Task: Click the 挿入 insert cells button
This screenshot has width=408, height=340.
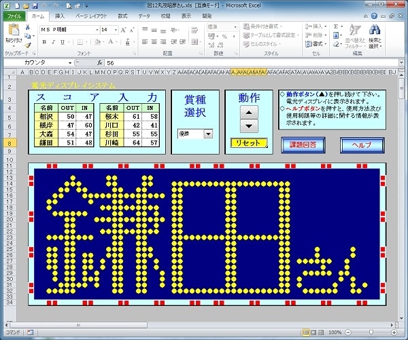Action: (x=316, y=26)
